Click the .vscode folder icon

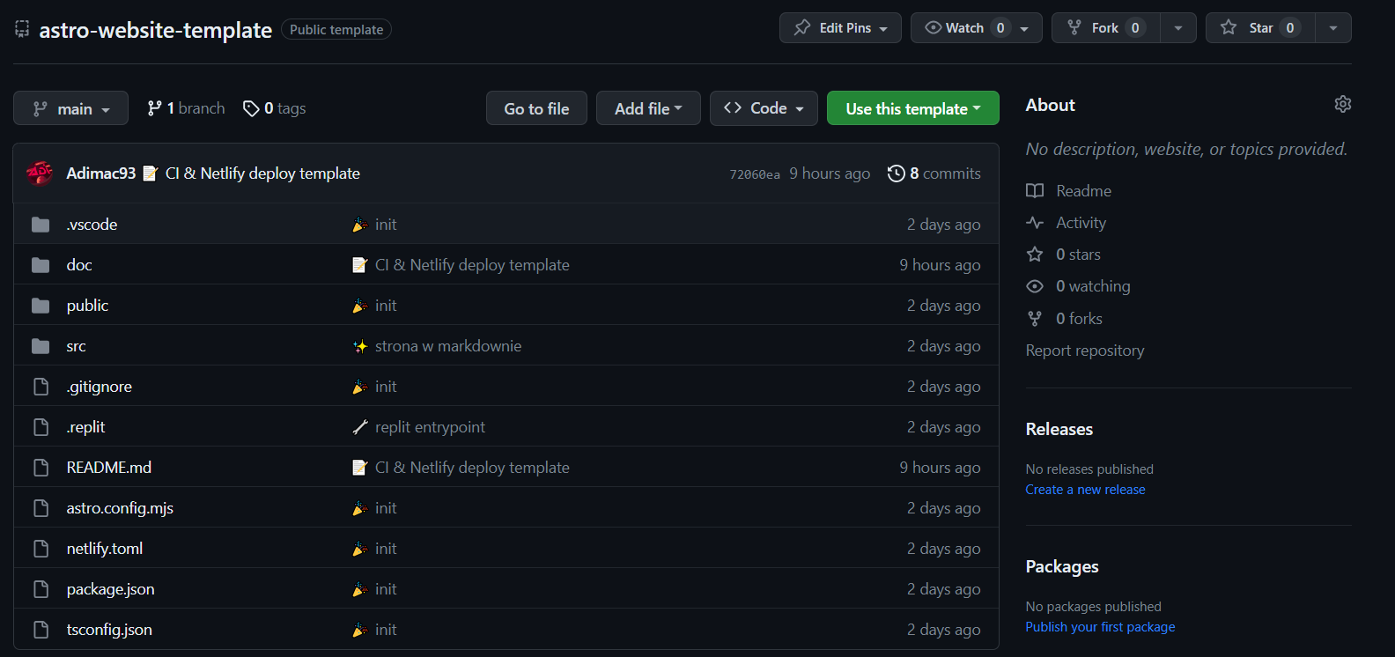pyautogui.click(x=41, y=225)
